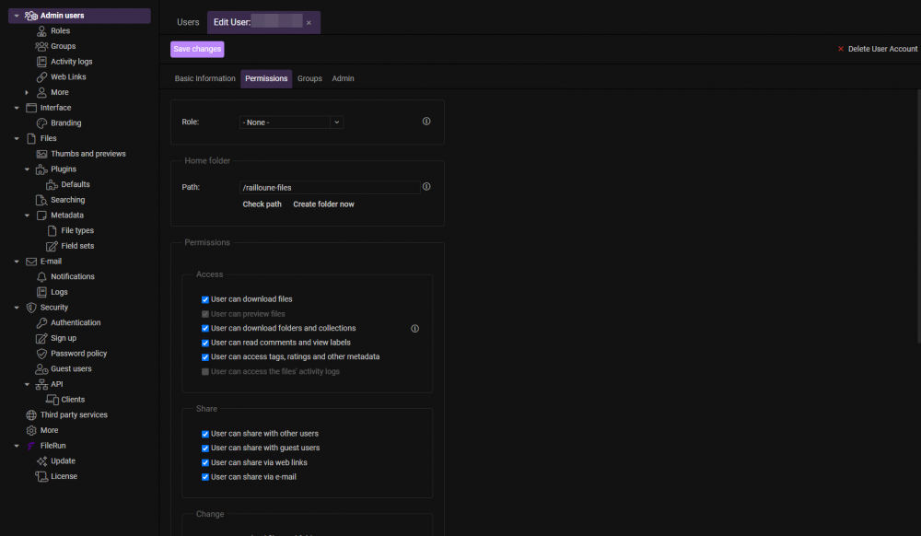Collapse the Security tree node
Screen dimensions: 921x536
pos(17,308)
